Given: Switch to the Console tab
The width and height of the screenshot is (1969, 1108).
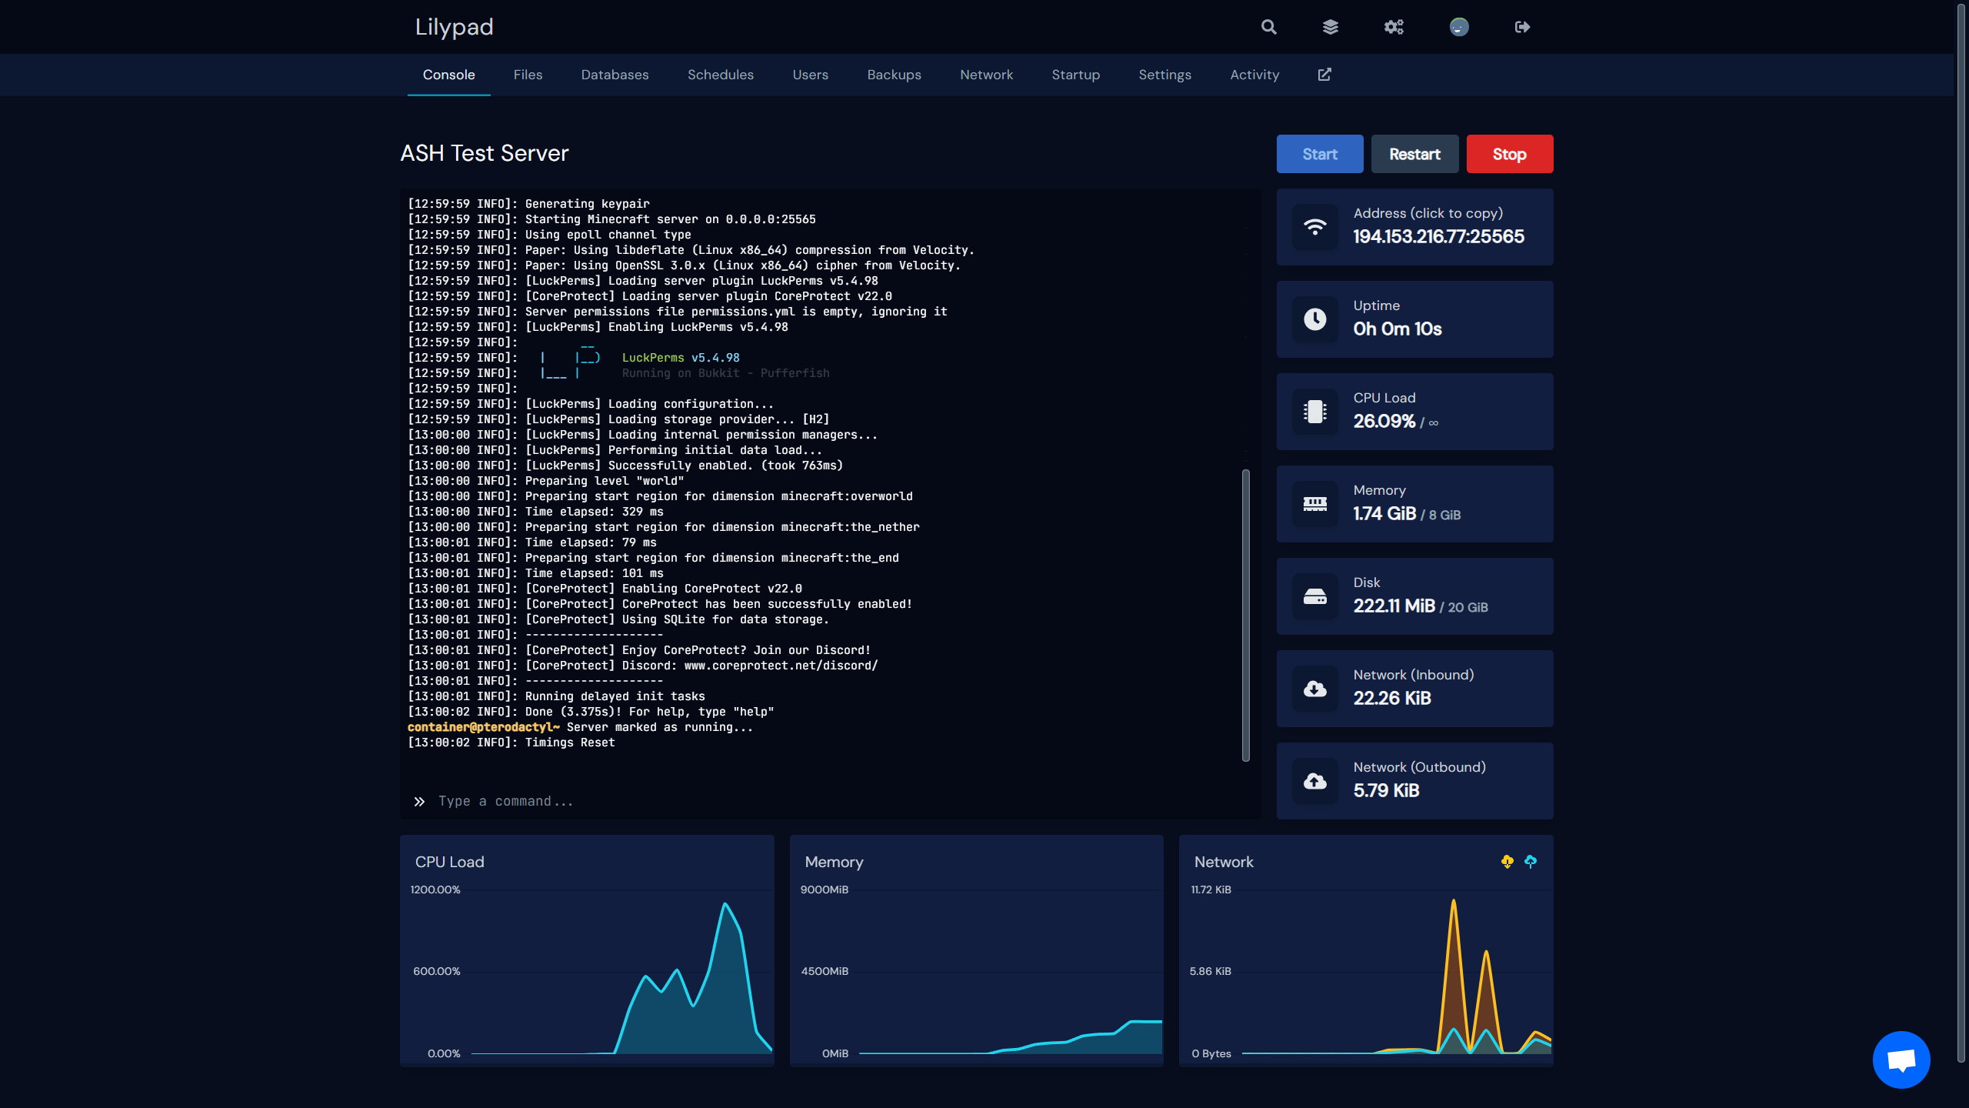Looking at the screenshot, I should click(449, 75).
